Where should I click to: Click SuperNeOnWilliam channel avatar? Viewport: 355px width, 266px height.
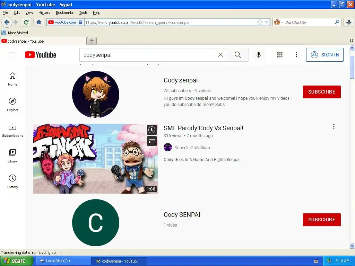168,148
